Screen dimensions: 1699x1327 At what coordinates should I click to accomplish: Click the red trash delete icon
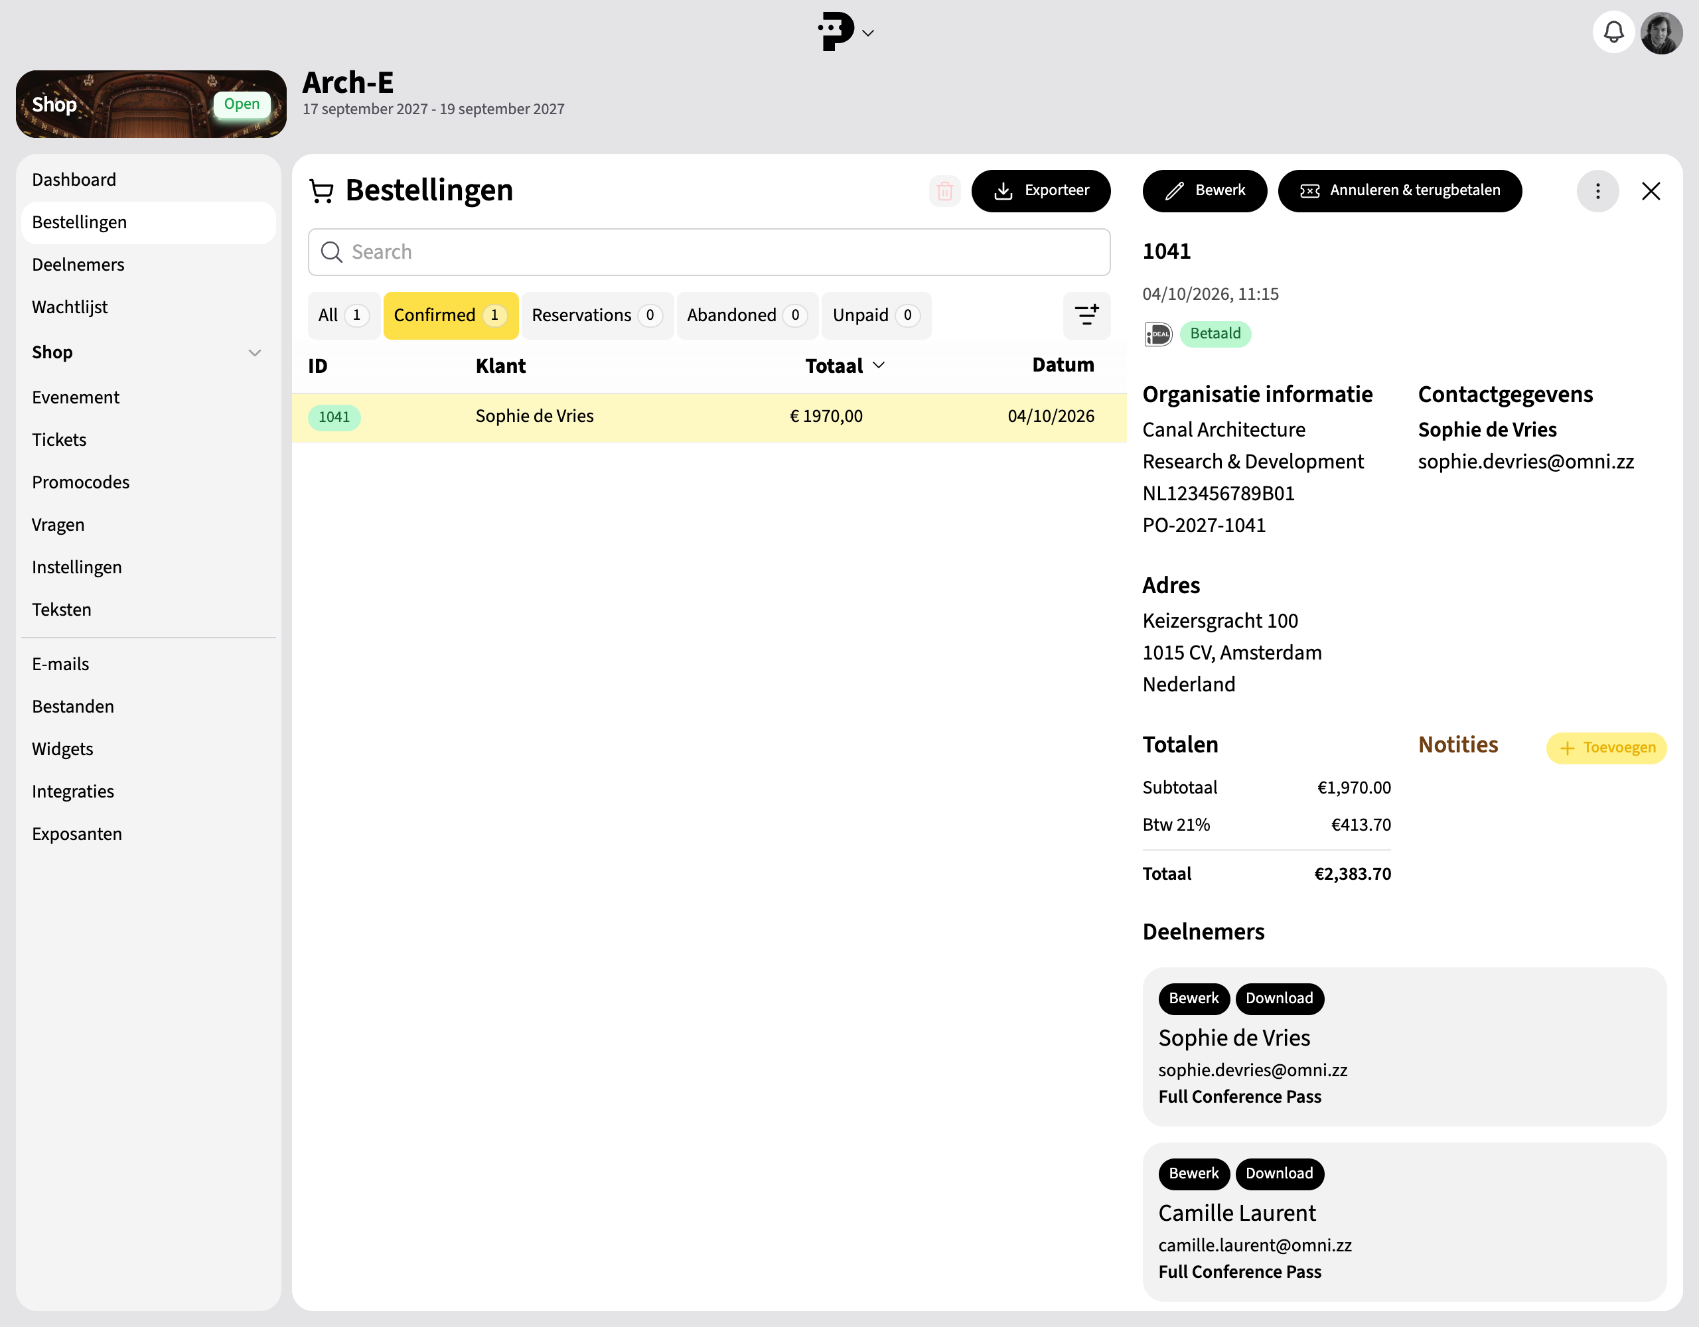tap(944, 190)
